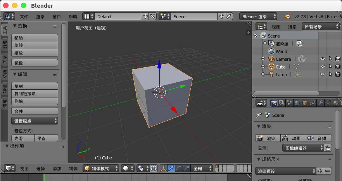This screenshot has height=181, width=342.
Task: Open the 帮助 menu
Action: click(73, 17)
